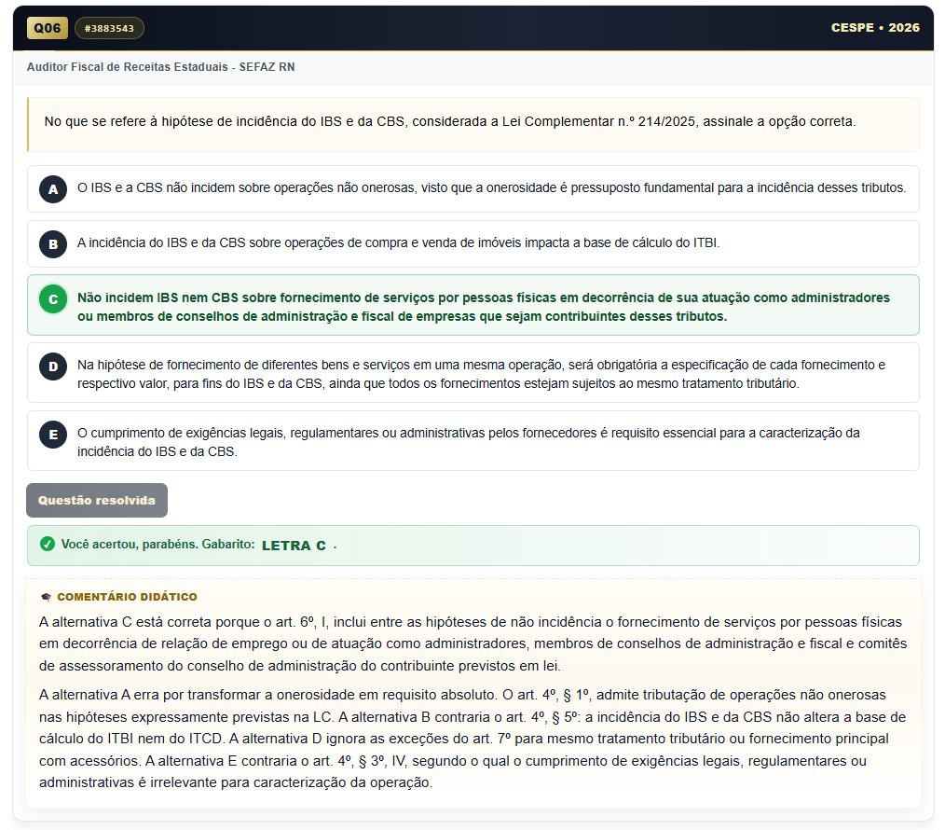945x830 pixels.
Task: Click the 'COMENTÁRIO DIDÁTICO' heading
Action: click(127, 597)
